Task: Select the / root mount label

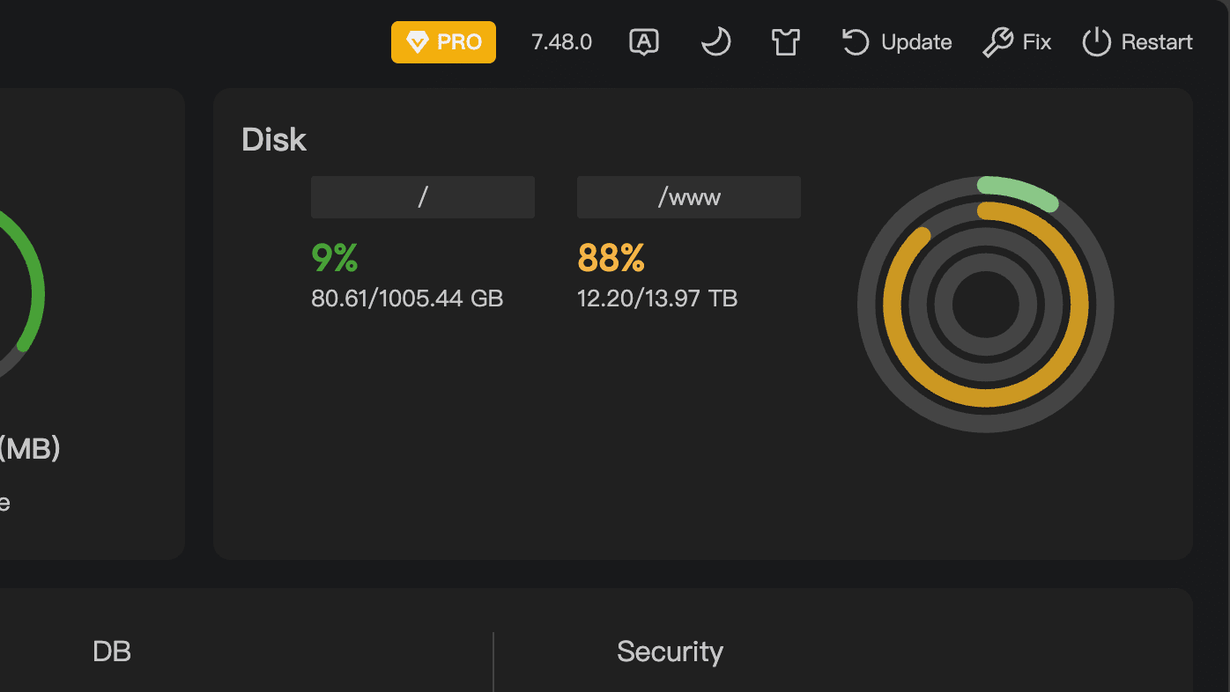Action: [423, 197]
